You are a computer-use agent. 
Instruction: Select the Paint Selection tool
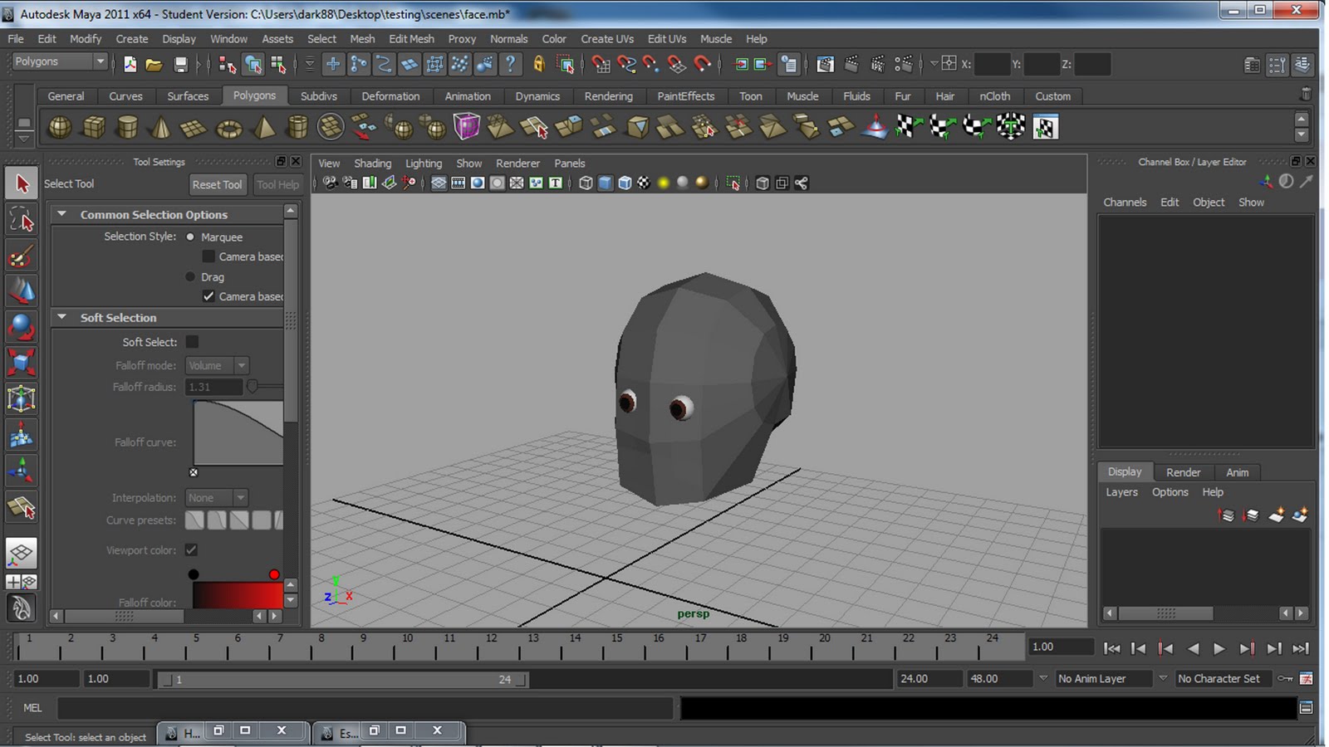(x=22, y=256)
